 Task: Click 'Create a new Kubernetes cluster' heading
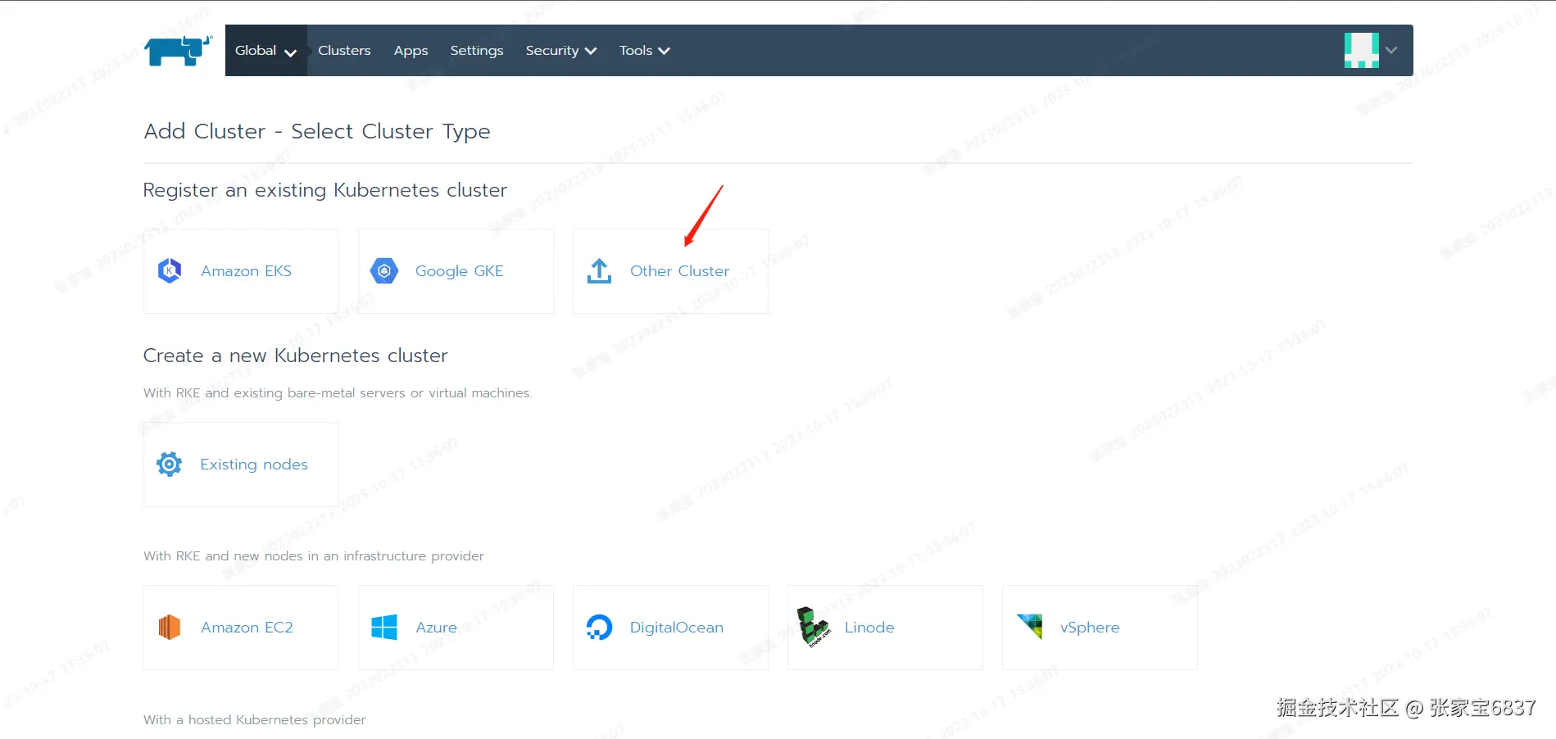(x=296, y=356)
